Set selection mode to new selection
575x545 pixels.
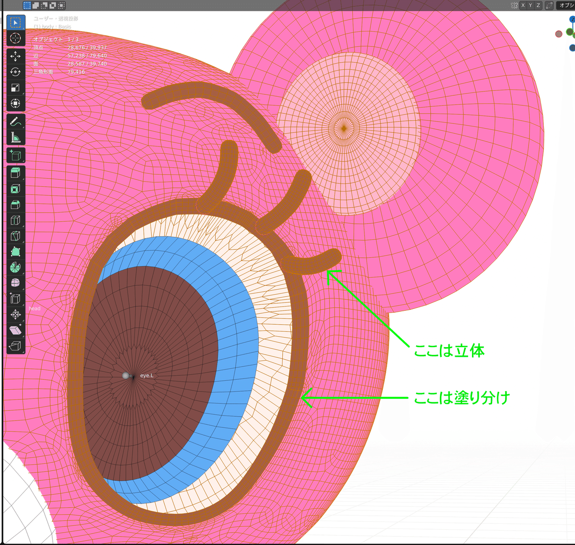27,5
